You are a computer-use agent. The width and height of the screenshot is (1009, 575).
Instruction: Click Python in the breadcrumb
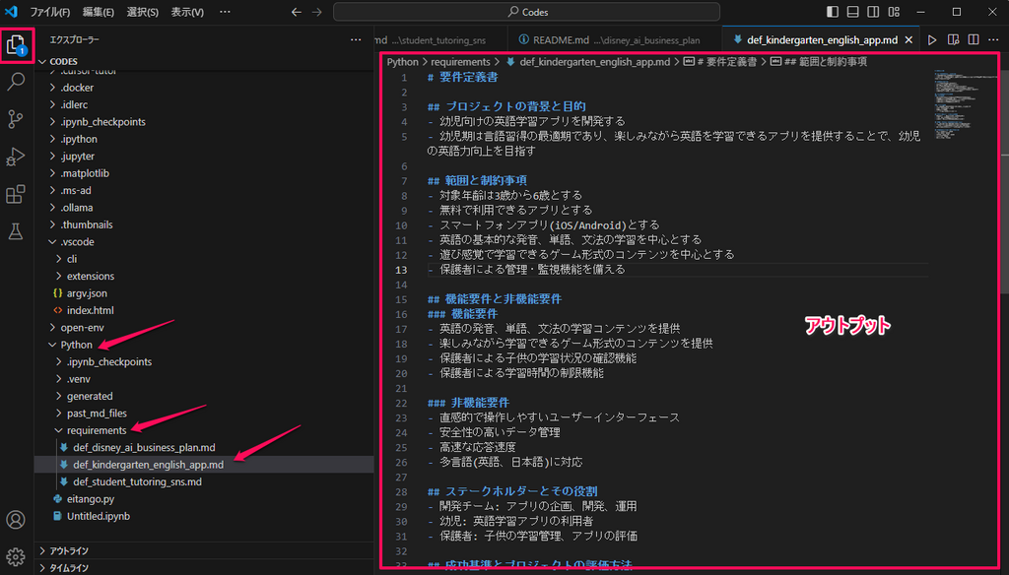click(402, 62)
